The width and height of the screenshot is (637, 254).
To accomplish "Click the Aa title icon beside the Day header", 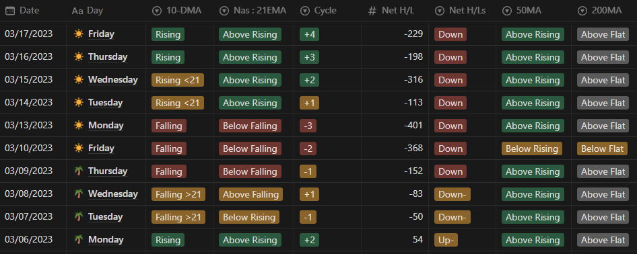I will tap(77, 11).
